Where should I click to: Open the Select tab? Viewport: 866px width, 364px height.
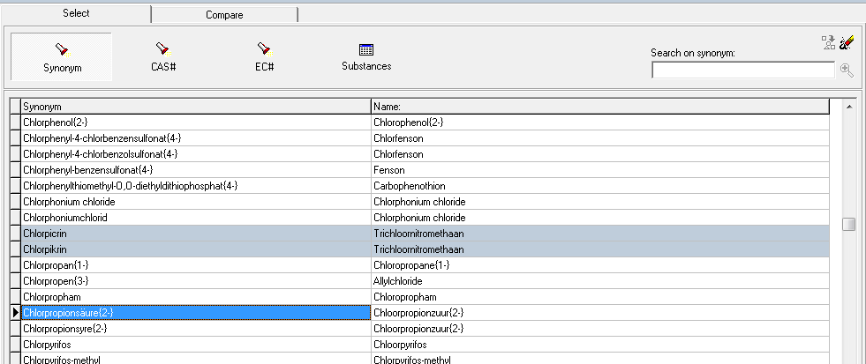pos(75,14)
